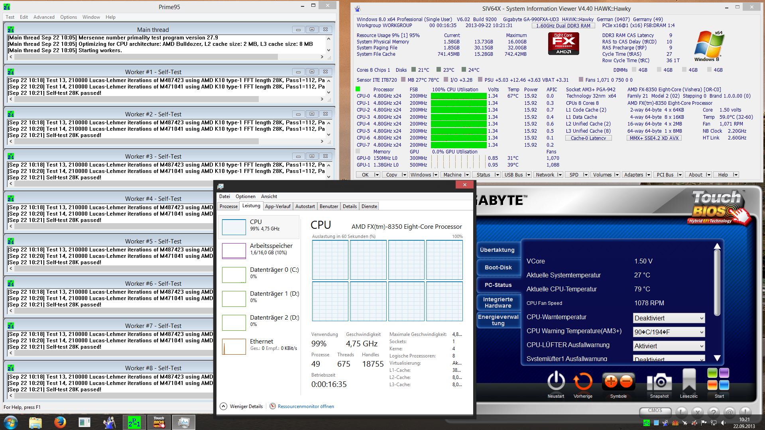The height and width of the screenshot is (430, 765).
Task: Click the orange minus Symbole icon
Action: point(626,381)
